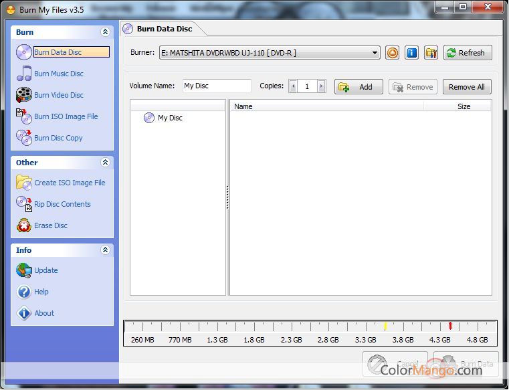Image resolution: width=509 pixels, height=390 pixels.
Task: Open the About link
Action: 44,313
